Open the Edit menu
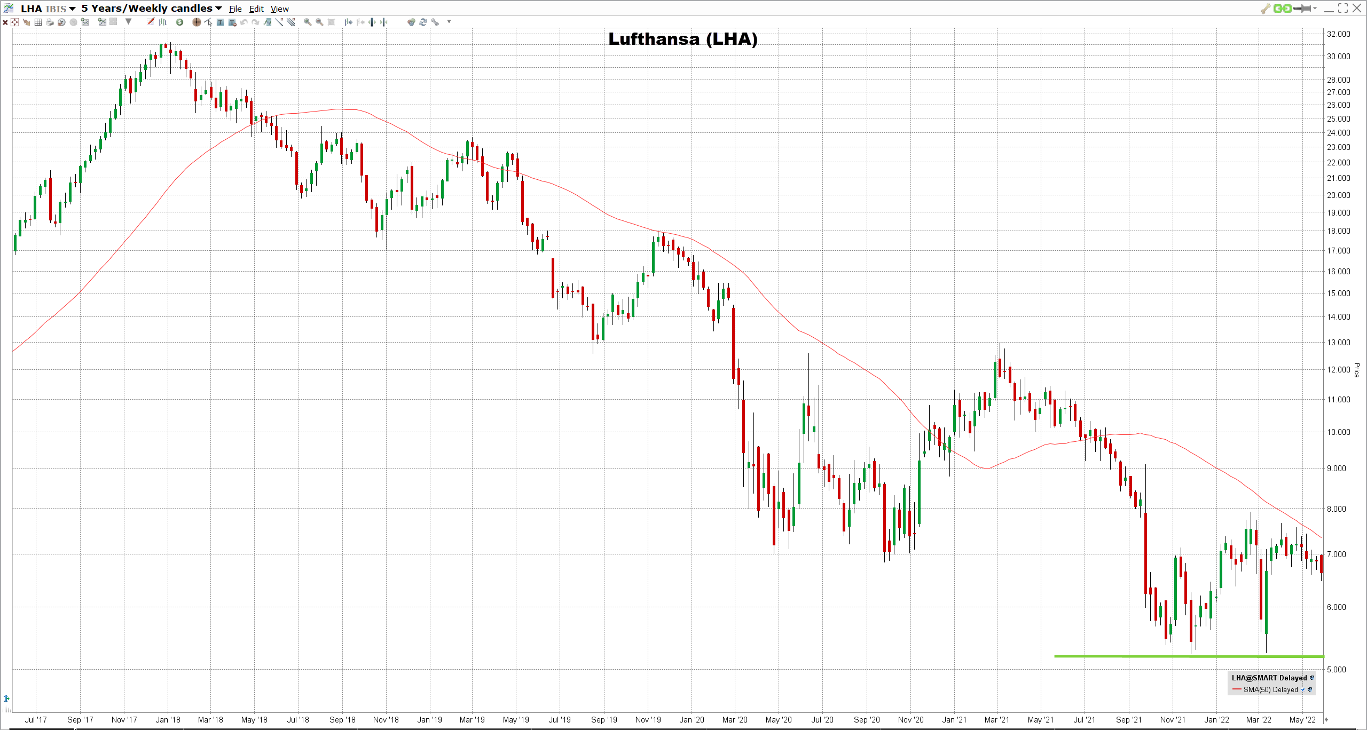The height and width of the screenshot is (730, 1367). point(256,9)
